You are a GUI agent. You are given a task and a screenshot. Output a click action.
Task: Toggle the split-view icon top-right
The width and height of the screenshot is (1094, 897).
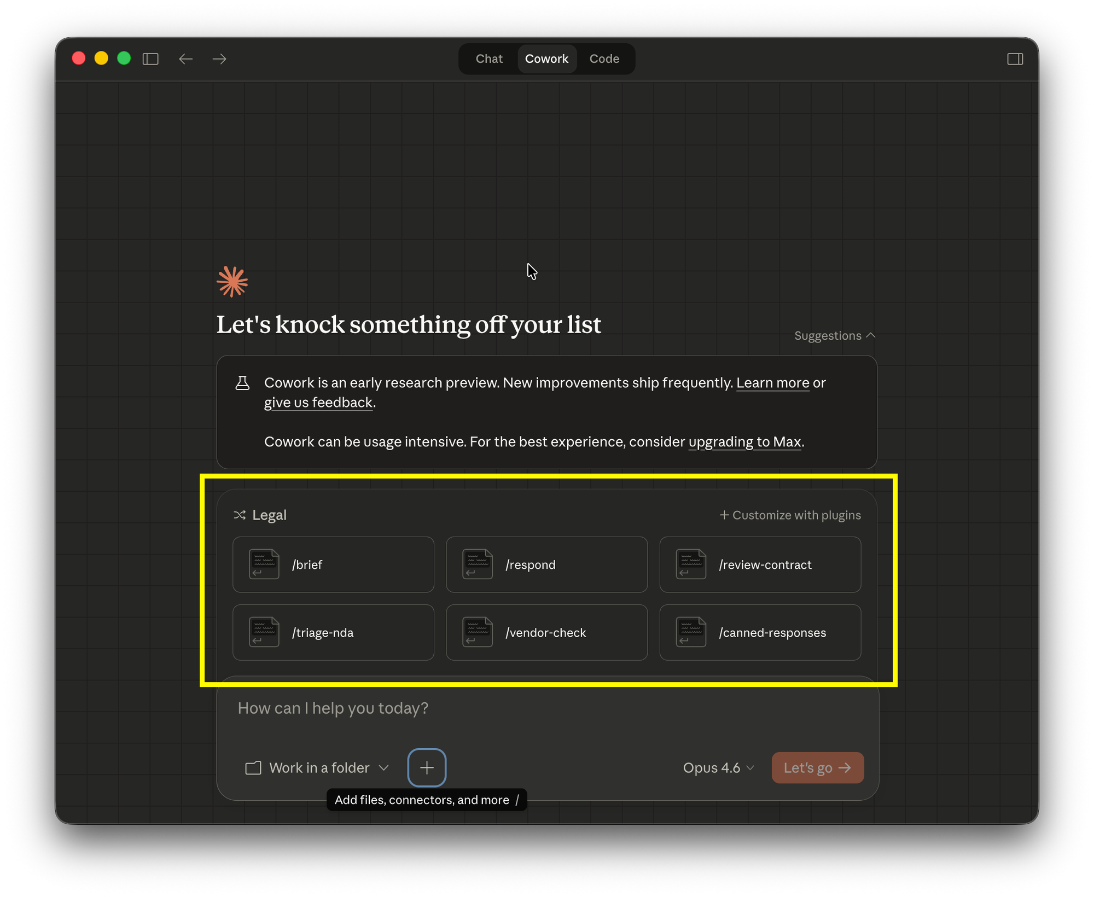(1016, 59)
